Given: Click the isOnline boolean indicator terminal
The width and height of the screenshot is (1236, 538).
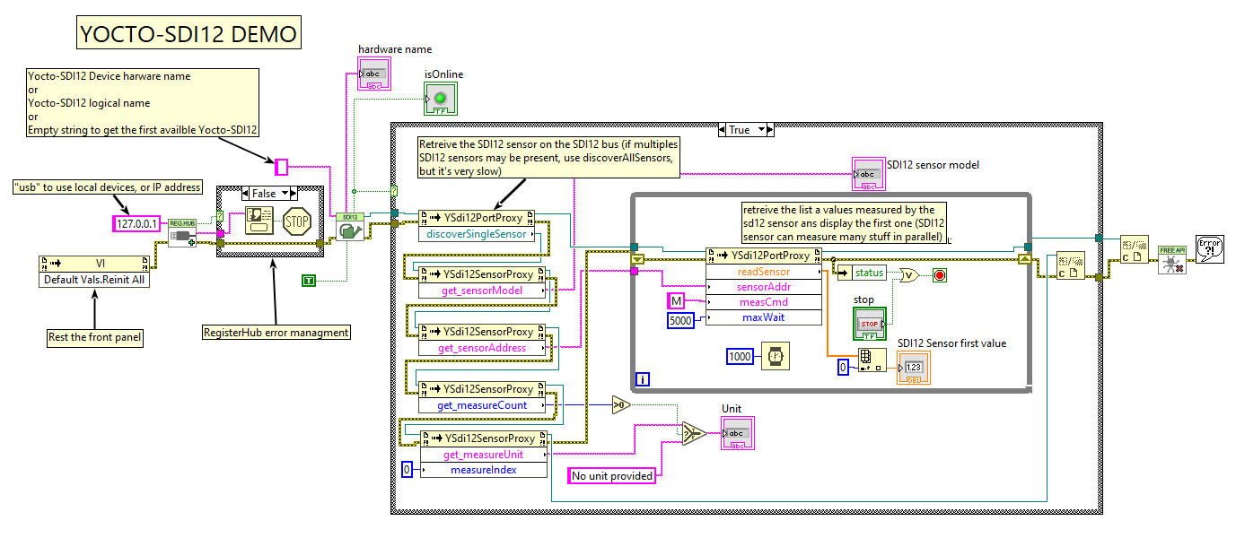Looking at the screenshot, I should pos(440,99).
